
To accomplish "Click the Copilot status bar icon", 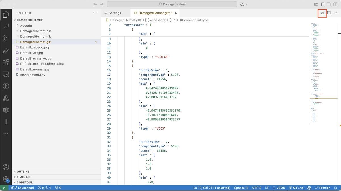I will [x=309, y=188].
